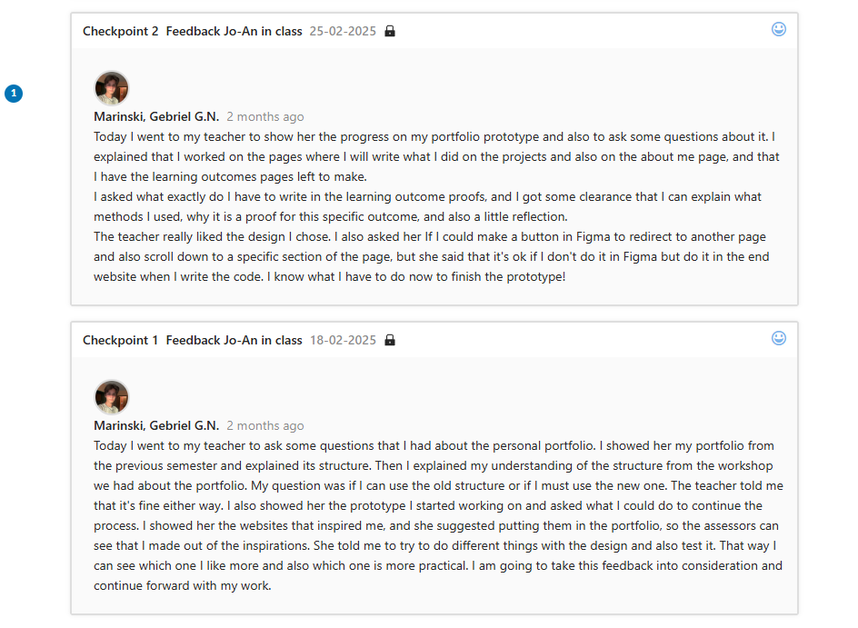This screenshot has height=628, width=858.
Task: Click the paragraph starting 'I asked what exactly'
Action: 427,206
